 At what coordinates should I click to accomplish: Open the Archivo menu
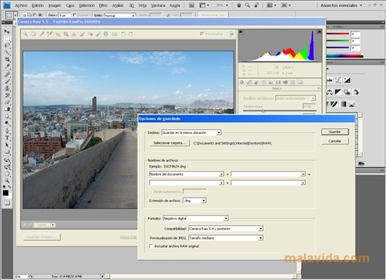(x=21, y=6)
